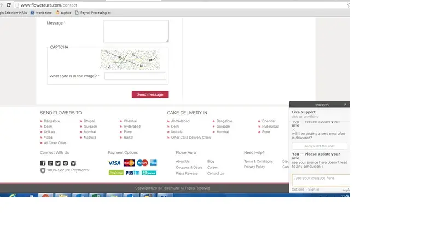Open Gurgaon under Send Flowers To

(90, 127)
